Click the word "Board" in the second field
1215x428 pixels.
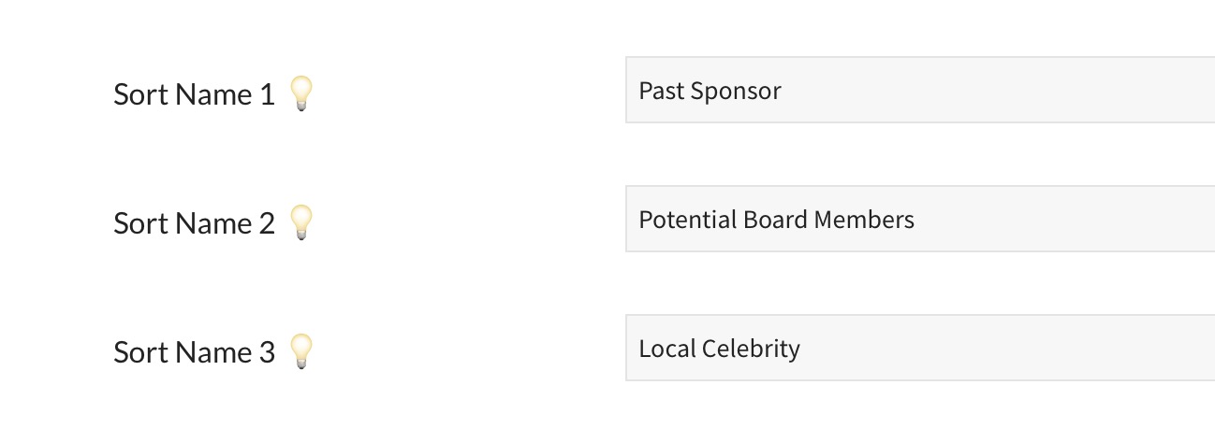(x=775, y=221)
